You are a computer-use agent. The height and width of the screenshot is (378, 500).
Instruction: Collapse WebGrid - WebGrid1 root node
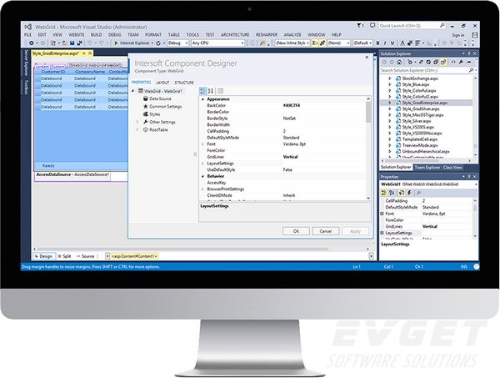pyautogui.click(x=133, y=91)
